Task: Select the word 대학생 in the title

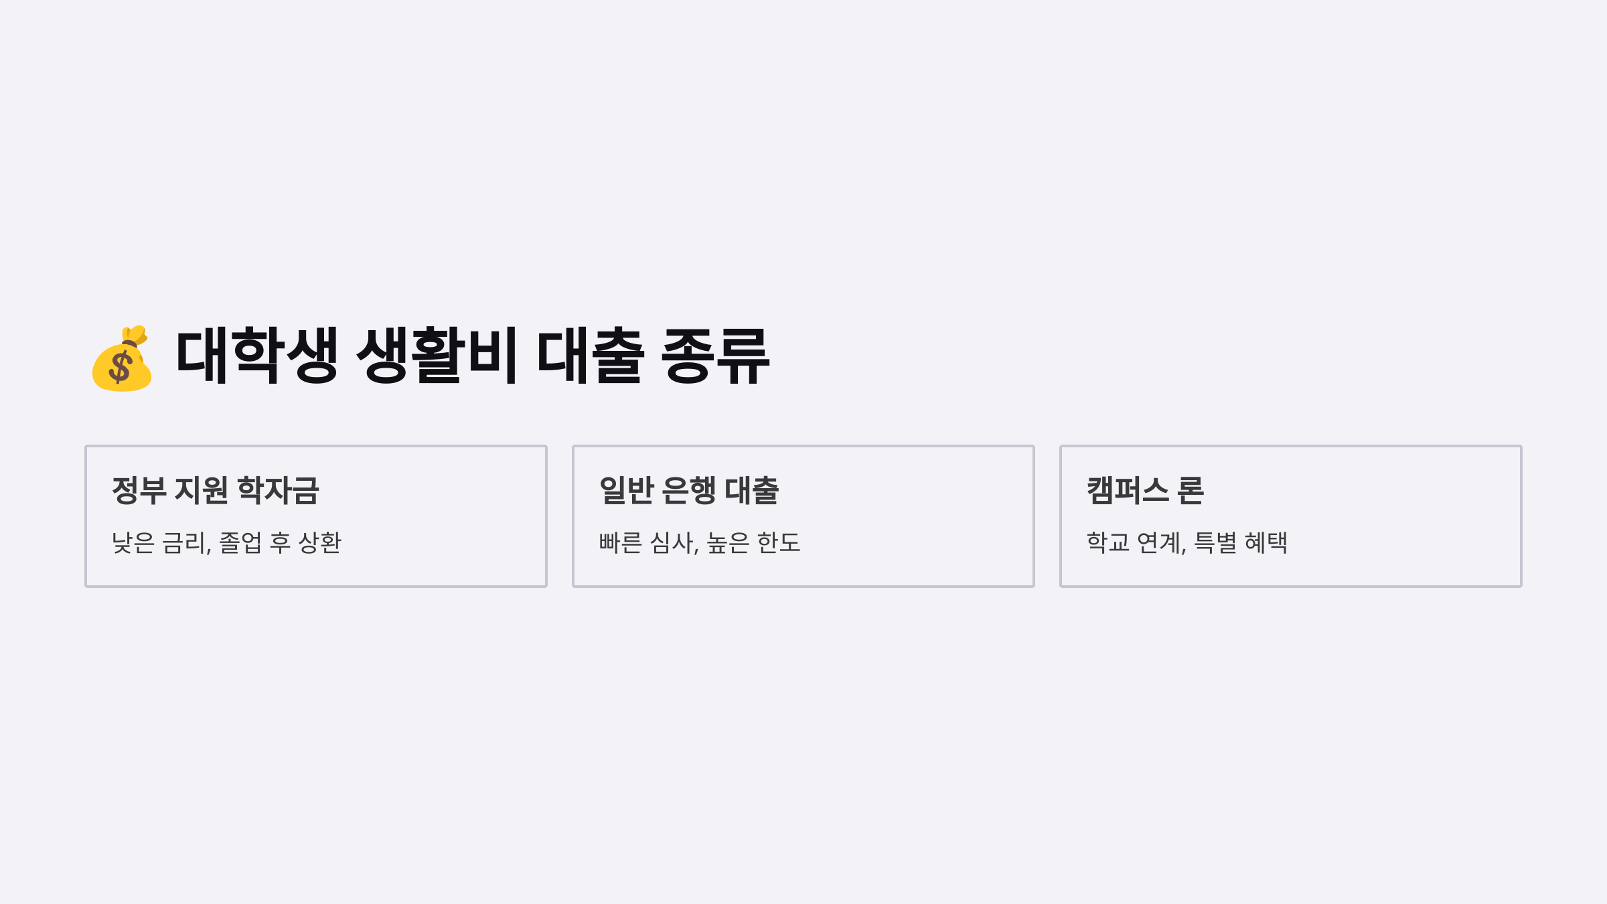Action: tap(257, 356)
